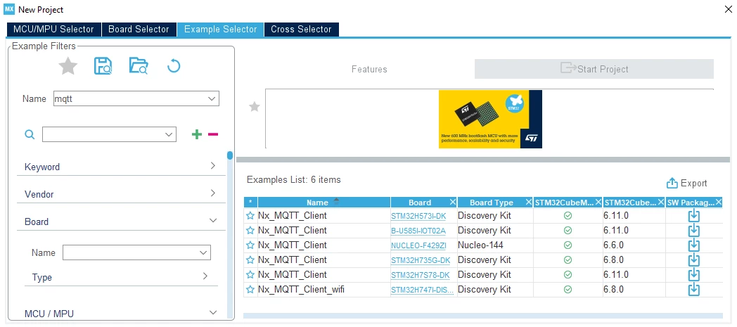Remove the Board Type column with its X
This screenshot has height=327, width=737.
click(528, 202)
